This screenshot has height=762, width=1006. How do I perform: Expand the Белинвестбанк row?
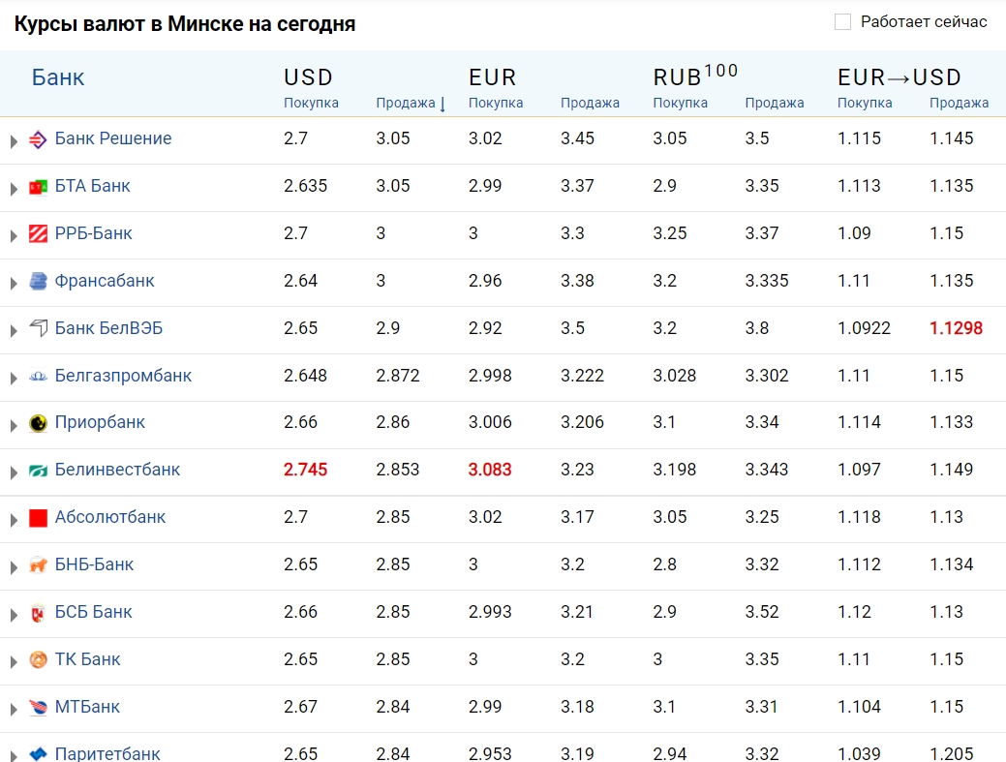pos(14,472)
